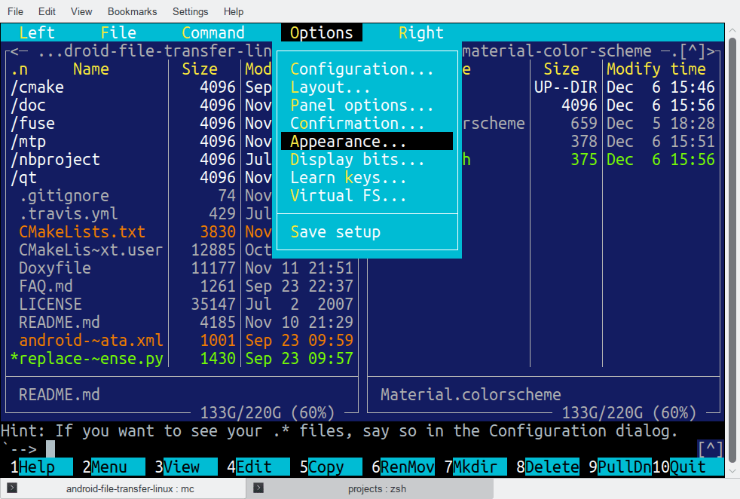This screenshot has width=740, height=499.
Task: Open the Command menu
Action: pyautogui.click(x=213, y=32)
